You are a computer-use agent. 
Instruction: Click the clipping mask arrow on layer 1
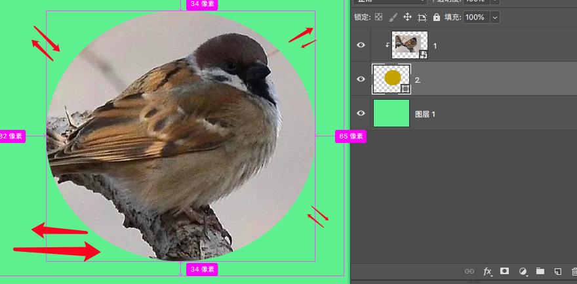[x=387, y=45]
